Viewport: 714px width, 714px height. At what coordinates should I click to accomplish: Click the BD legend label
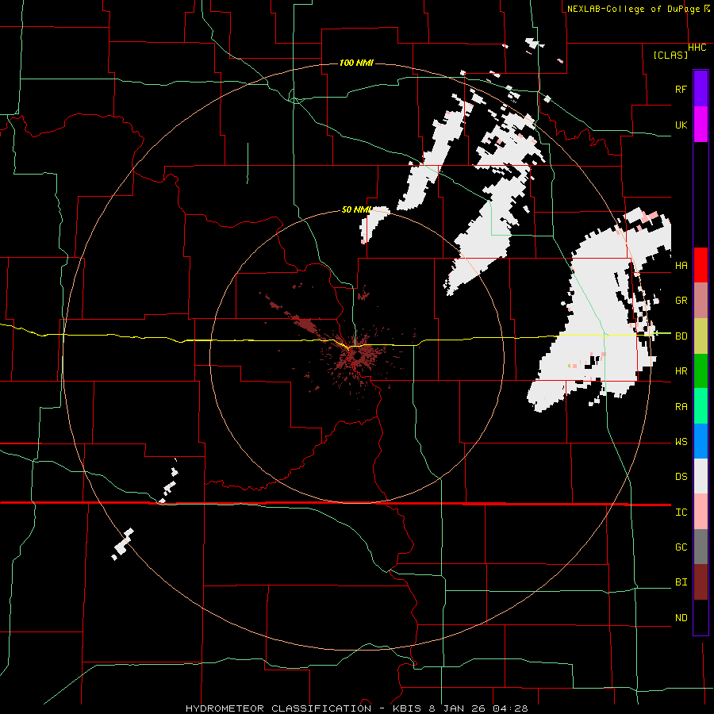(x=681, y=336)
